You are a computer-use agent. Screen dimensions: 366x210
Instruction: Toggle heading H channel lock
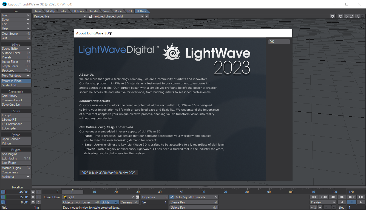pyautogui.click(x=2, y=192)
